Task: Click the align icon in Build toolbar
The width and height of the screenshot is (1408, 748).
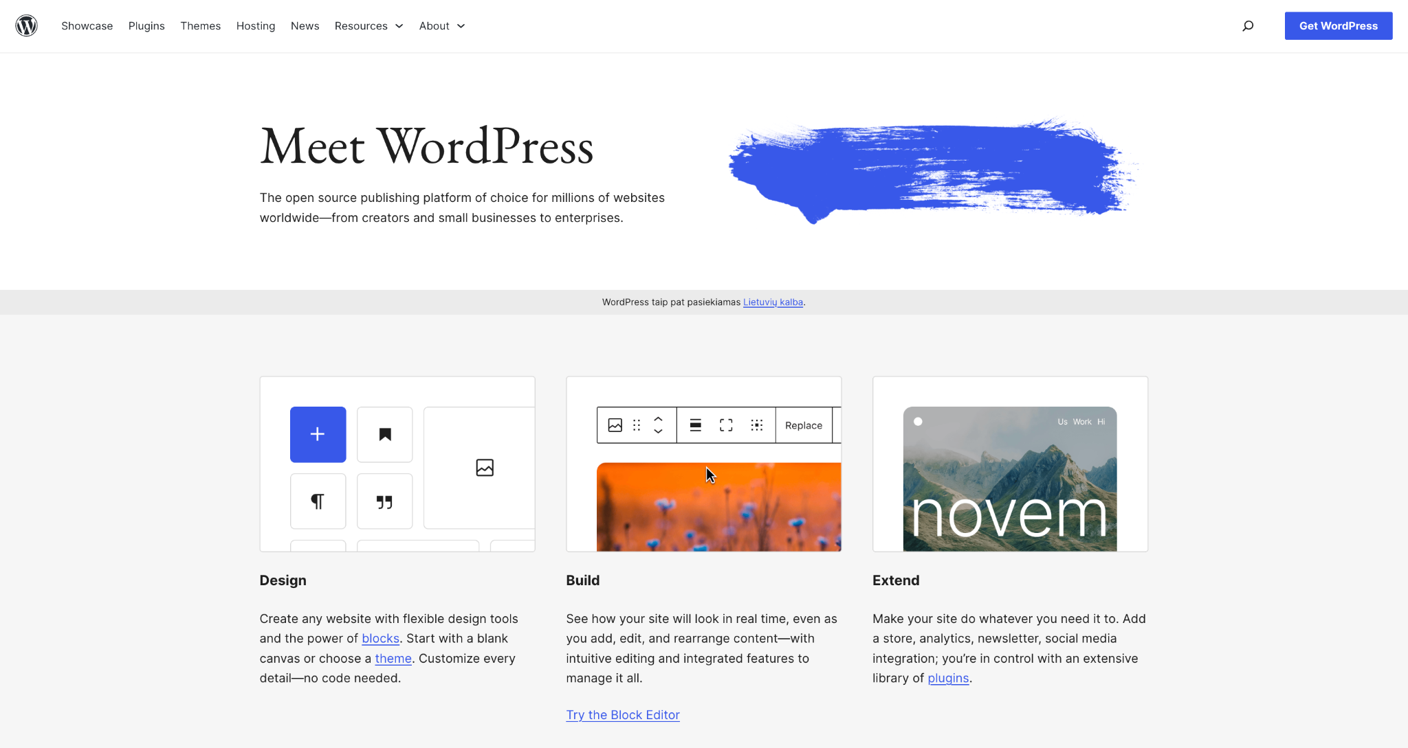Action: click(696, 425)
